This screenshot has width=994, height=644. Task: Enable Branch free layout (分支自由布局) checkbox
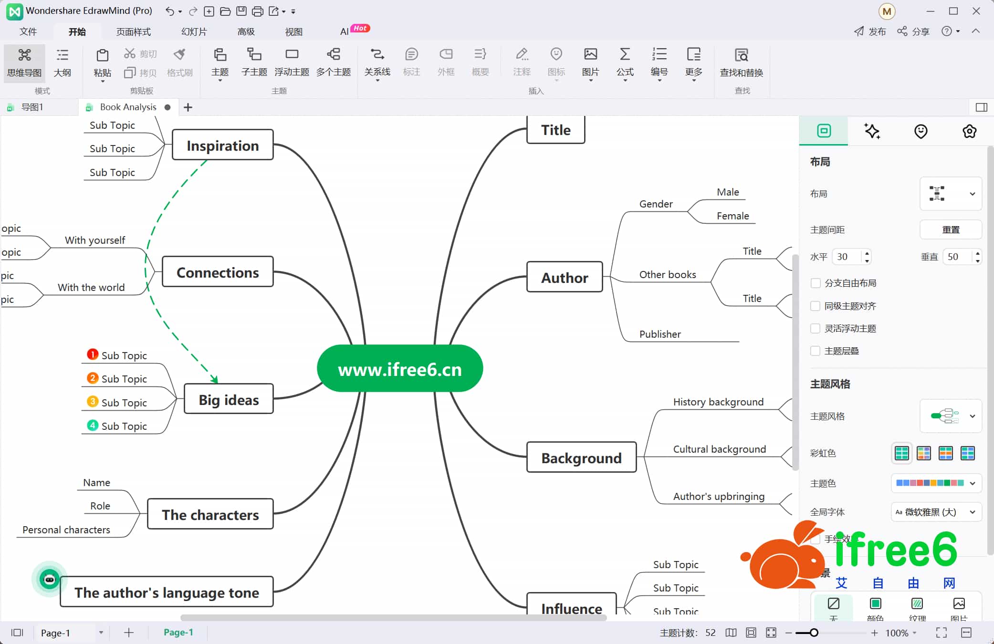coord(816,283)
